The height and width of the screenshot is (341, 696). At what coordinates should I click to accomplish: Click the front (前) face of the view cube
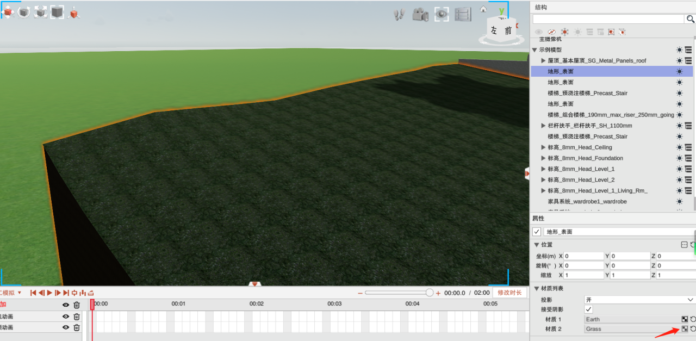[508, 31]
